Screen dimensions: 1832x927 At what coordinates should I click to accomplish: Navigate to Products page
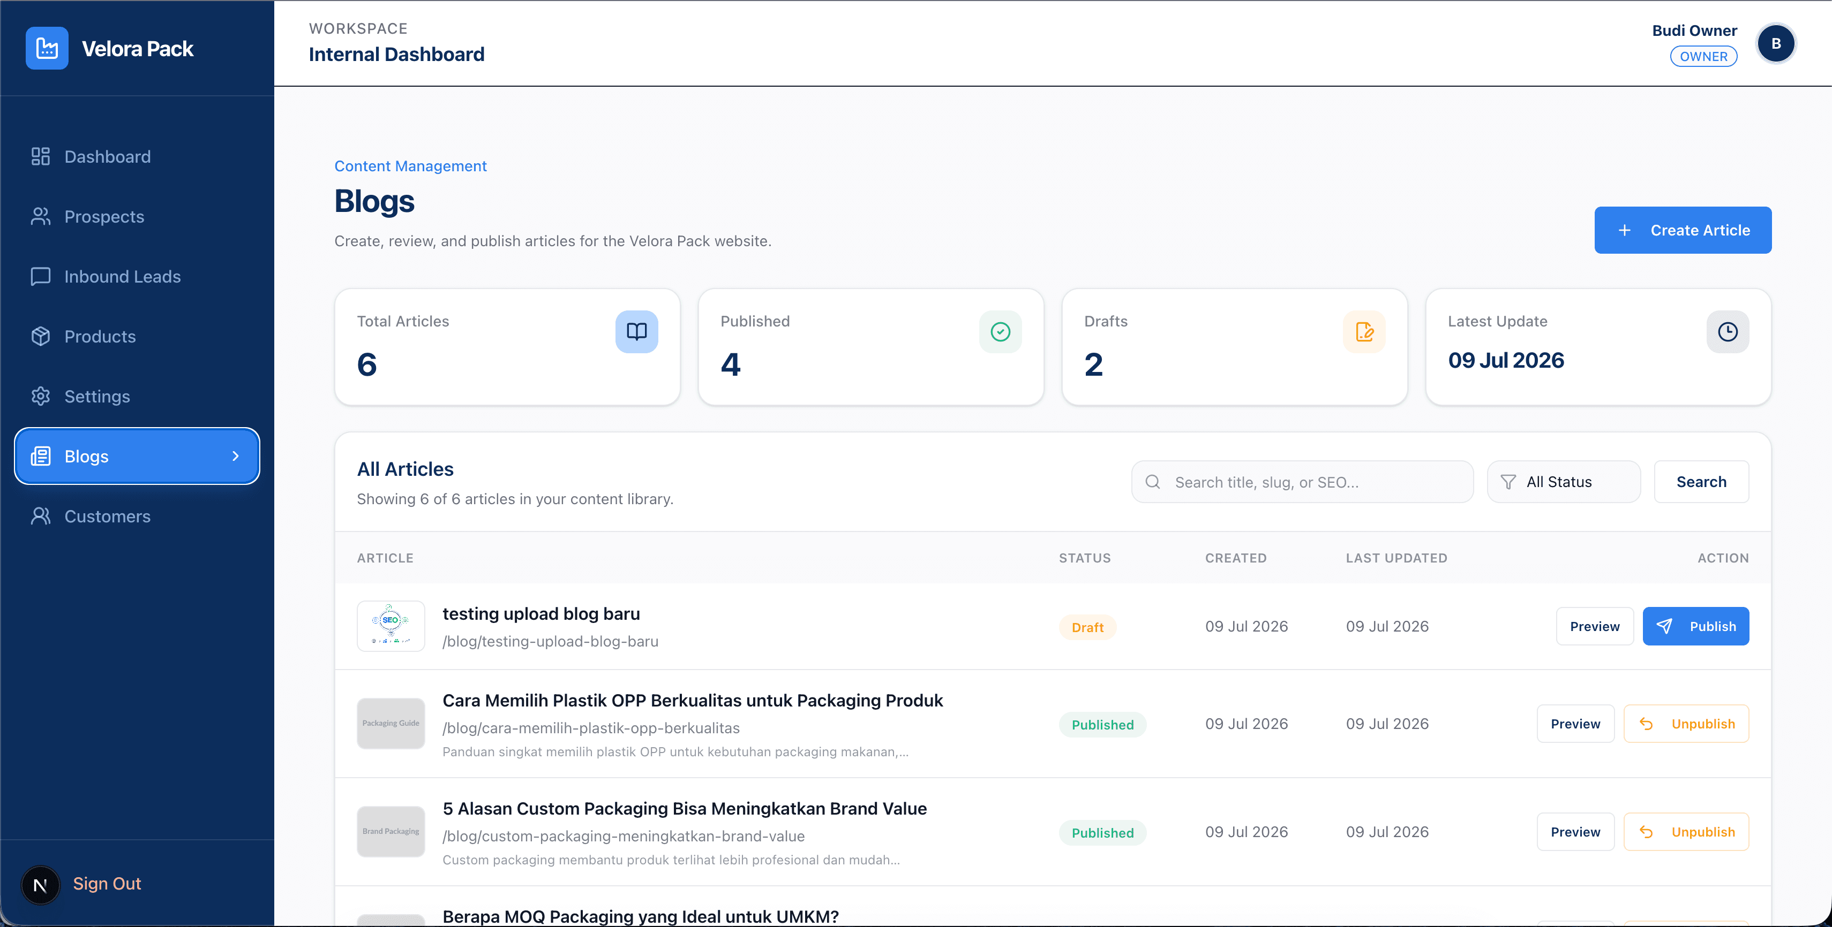[x=137, y=336]
